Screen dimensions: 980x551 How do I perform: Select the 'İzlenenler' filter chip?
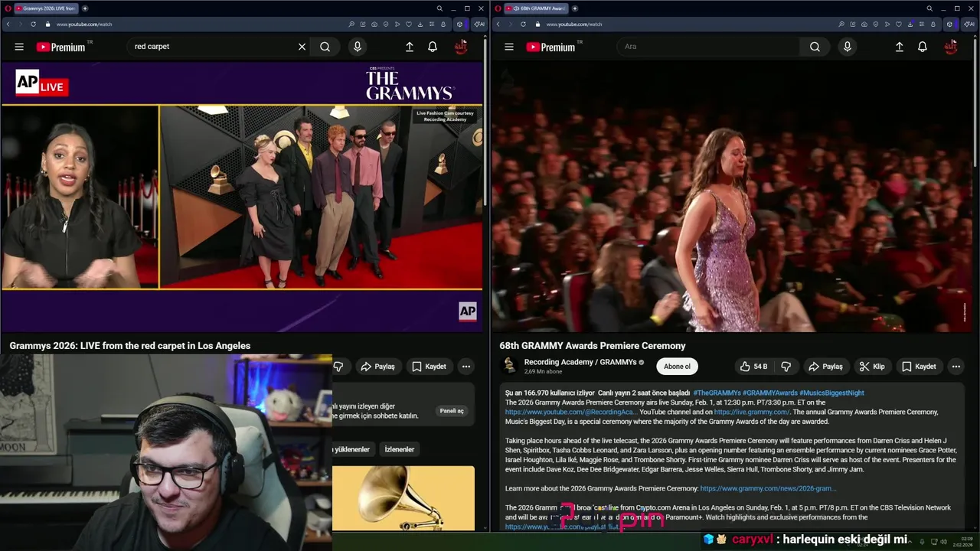399,449
